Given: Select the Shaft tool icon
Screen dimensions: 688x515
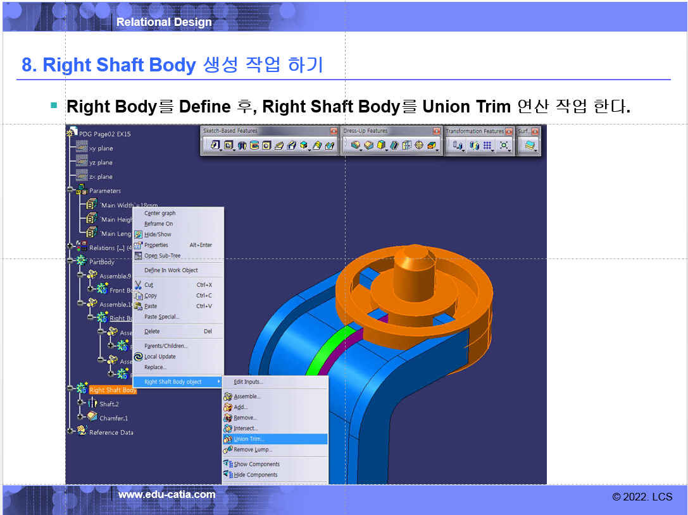Looking at the screenshot, I should (x=242, y=145).
